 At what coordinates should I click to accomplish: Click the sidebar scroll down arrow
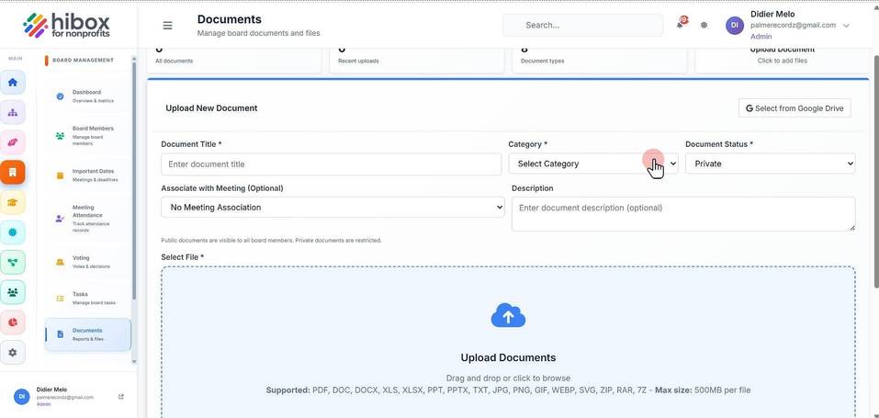[x=133, y=362]
